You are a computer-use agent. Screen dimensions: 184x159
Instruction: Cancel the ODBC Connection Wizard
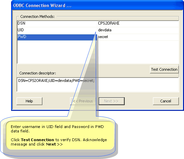point(166,101)
